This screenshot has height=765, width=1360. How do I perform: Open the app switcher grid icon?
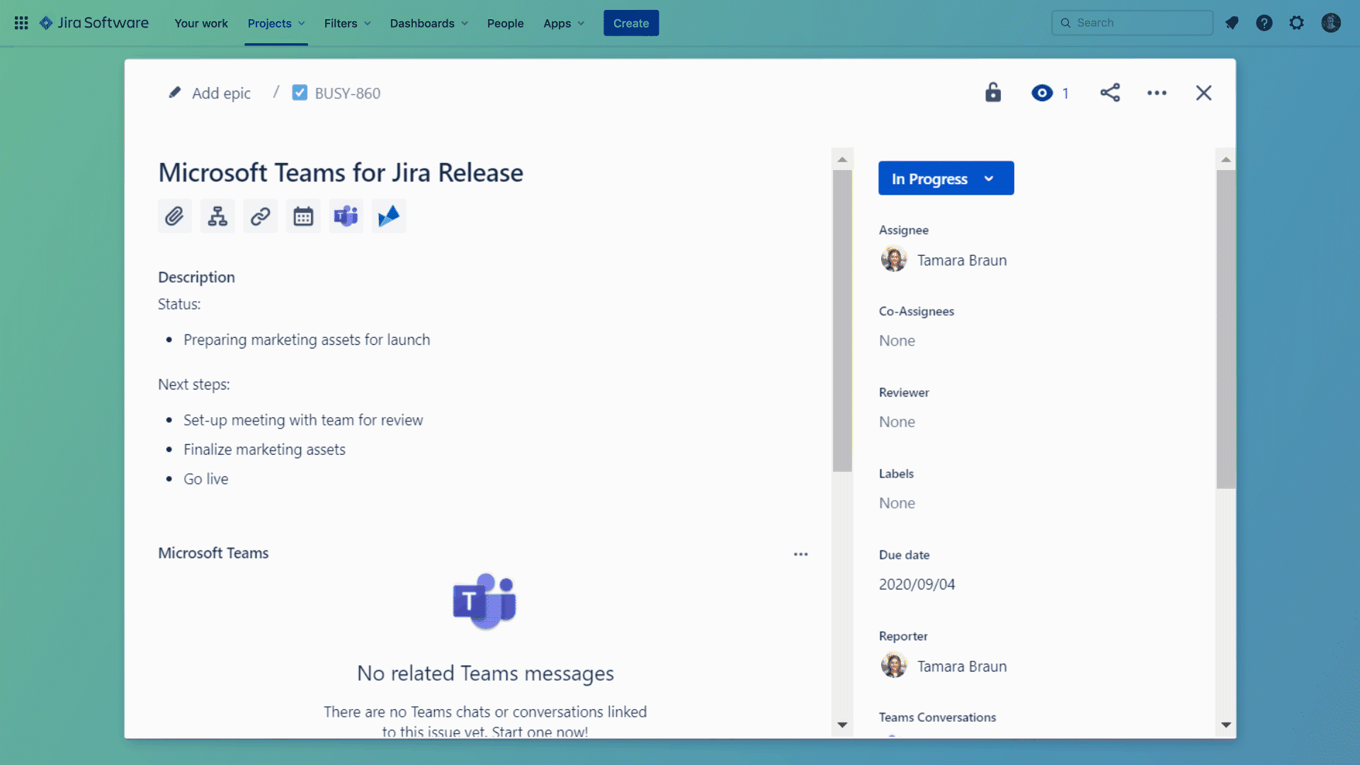21,23
